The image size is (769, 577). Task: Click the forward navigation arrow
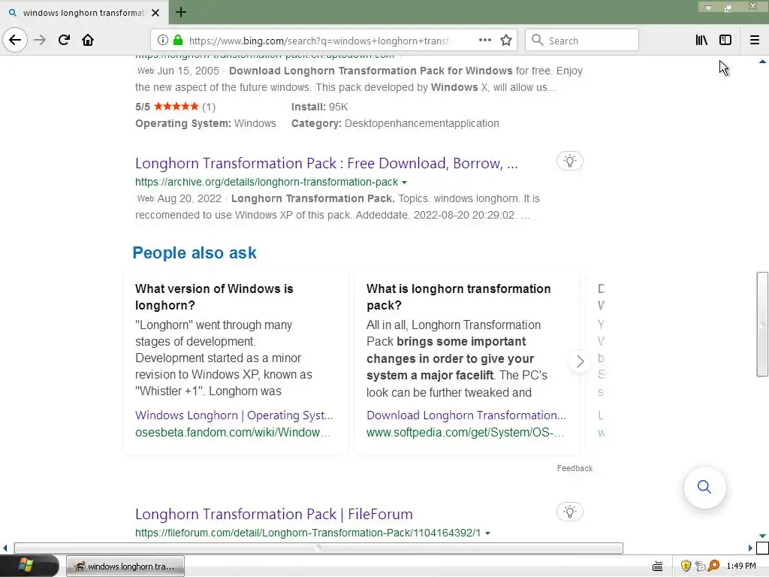[x=40, y=40]
